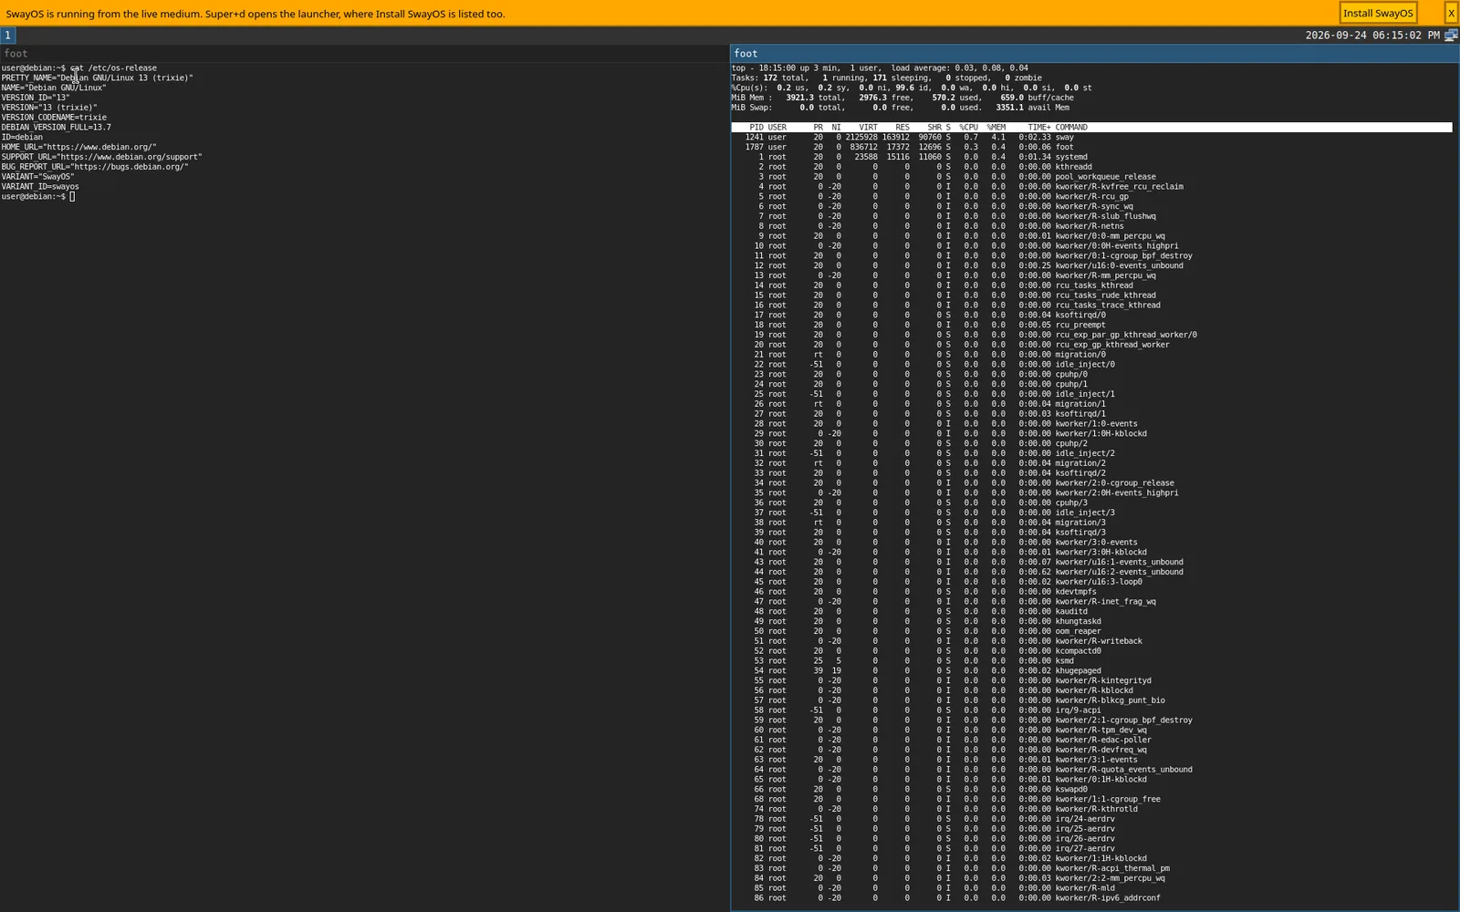
Task: Click the cpuhp/3 process row
Action: [x=1091, y=503]
